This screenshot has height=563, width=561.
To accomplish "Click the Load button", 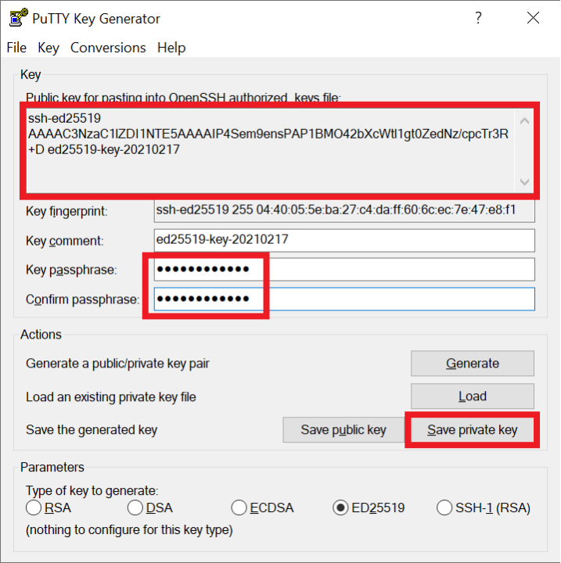I will tap(473, 396).
